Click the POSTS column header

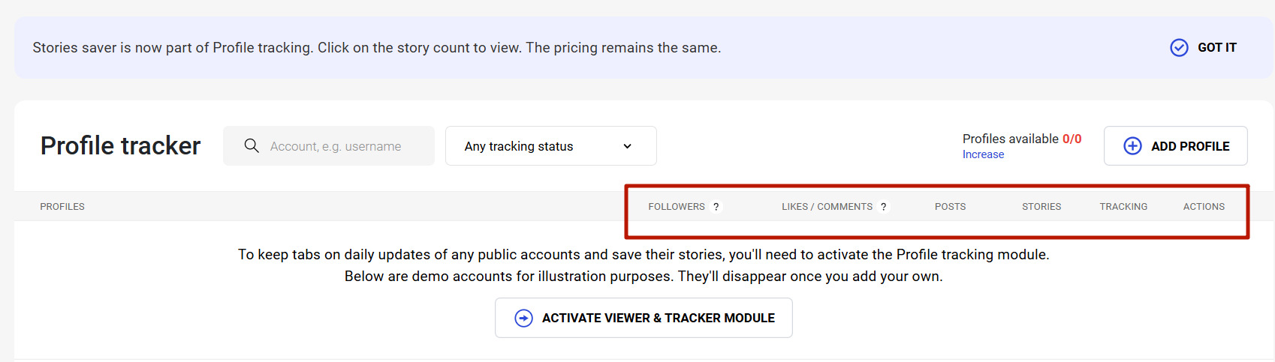[x=950, y=207]
